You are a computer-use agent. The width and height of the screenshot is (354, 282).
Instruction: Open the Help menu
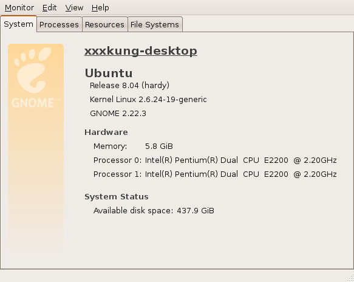pyautogui.click(x=100, y=8)
